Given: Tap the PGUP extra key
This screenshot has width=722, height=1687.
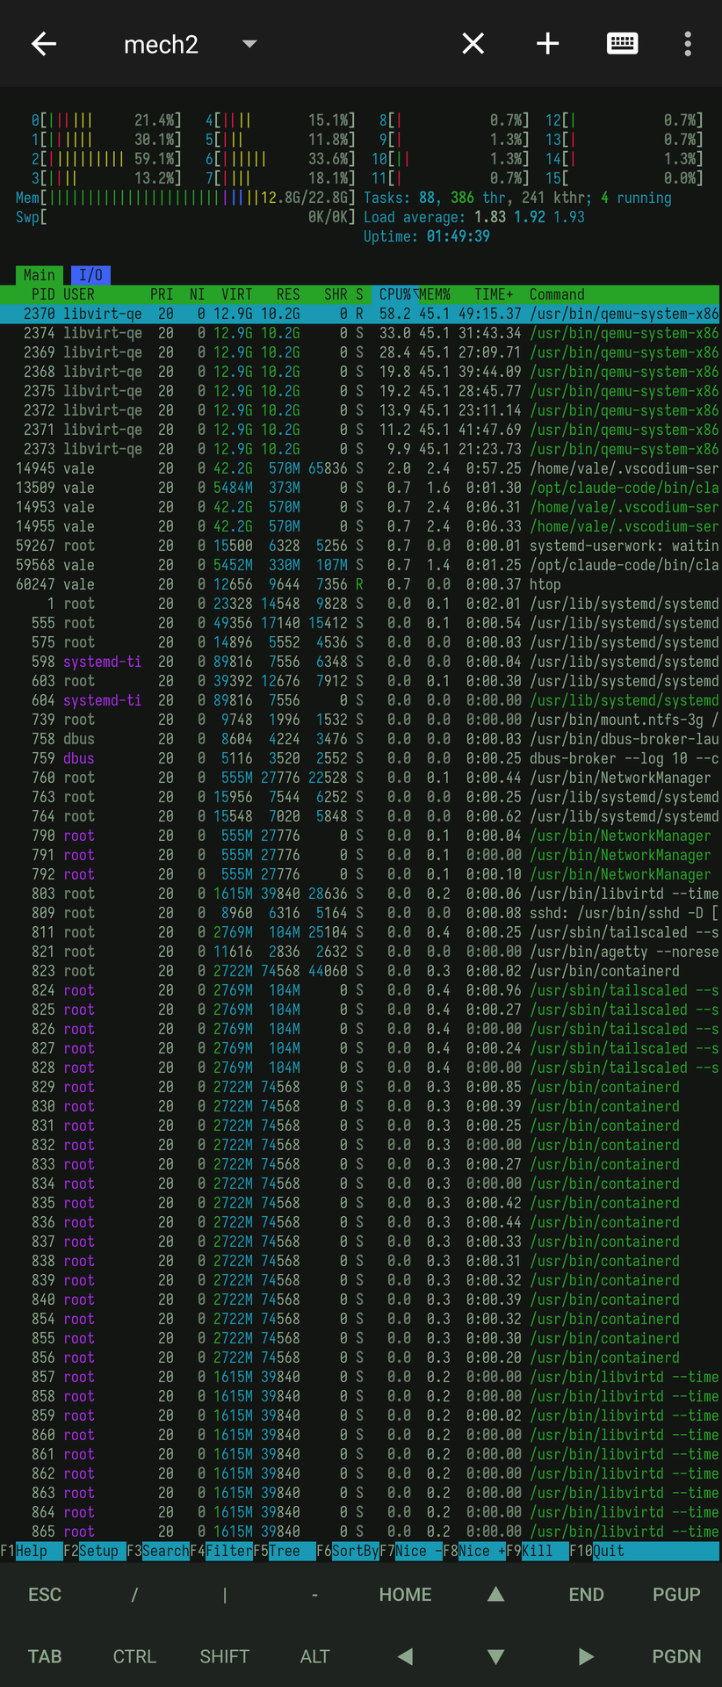Looking at the screenshot, I should click(676, 1595).
